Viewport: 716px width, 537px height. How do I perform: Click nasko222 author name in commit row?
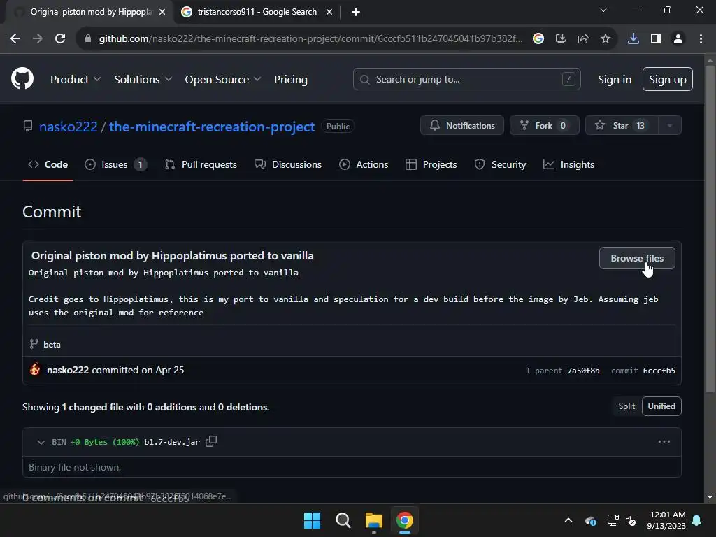click(x=68, y=370)
